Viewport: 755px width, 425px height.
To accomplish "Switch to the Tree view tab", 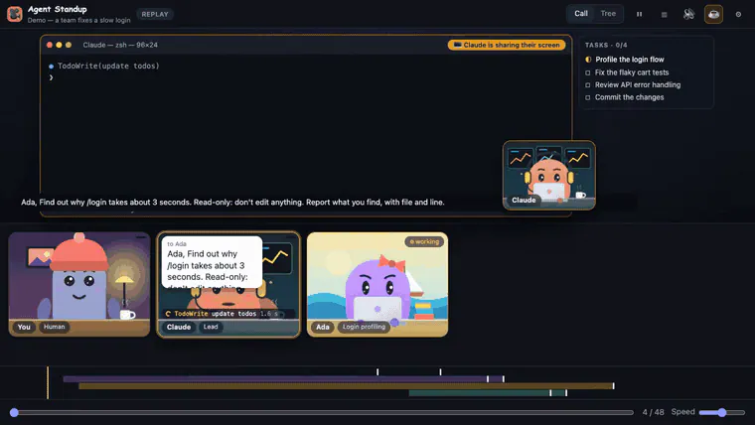I will coord(608,14).
